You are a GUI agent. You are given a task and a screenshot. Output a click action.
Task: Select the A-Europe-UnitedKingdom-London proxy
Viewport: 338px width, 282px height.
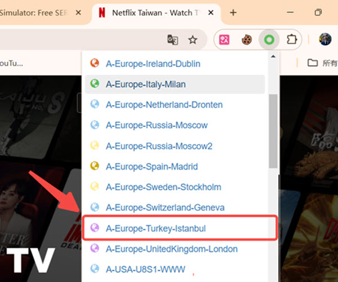[175, 249]
